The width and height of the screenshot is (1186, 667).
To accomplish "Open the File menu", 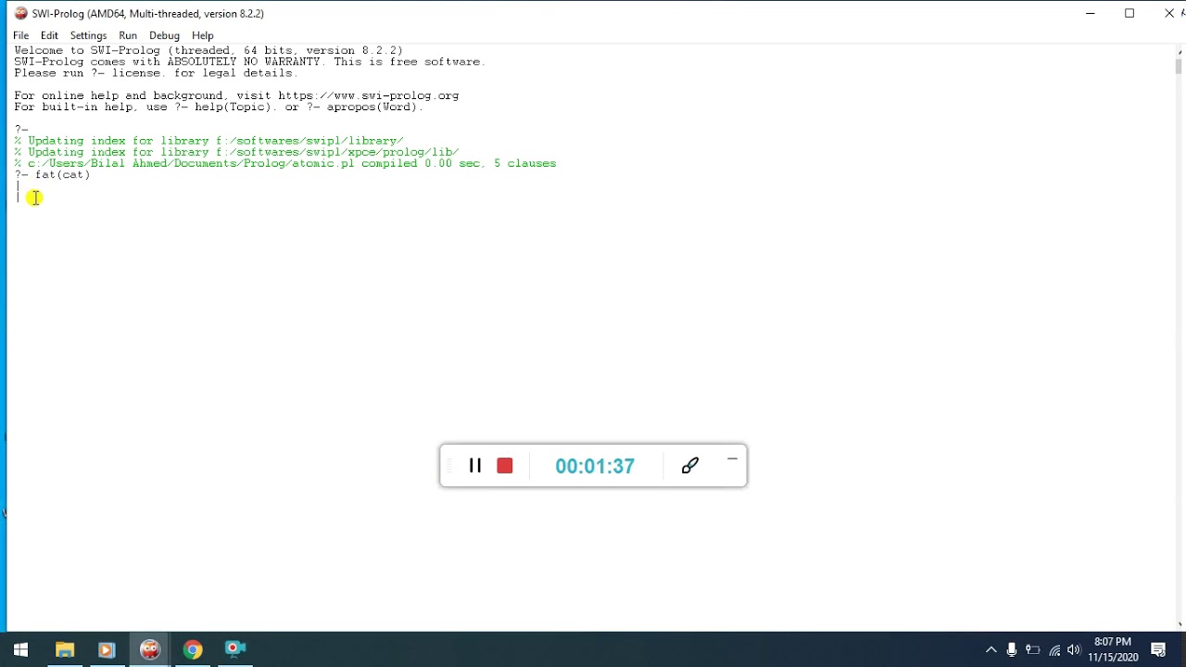I will pos(20,35).
